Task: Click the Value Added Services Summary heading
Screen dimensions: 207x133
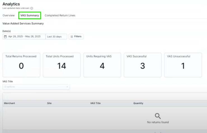Action: [23, 24]
